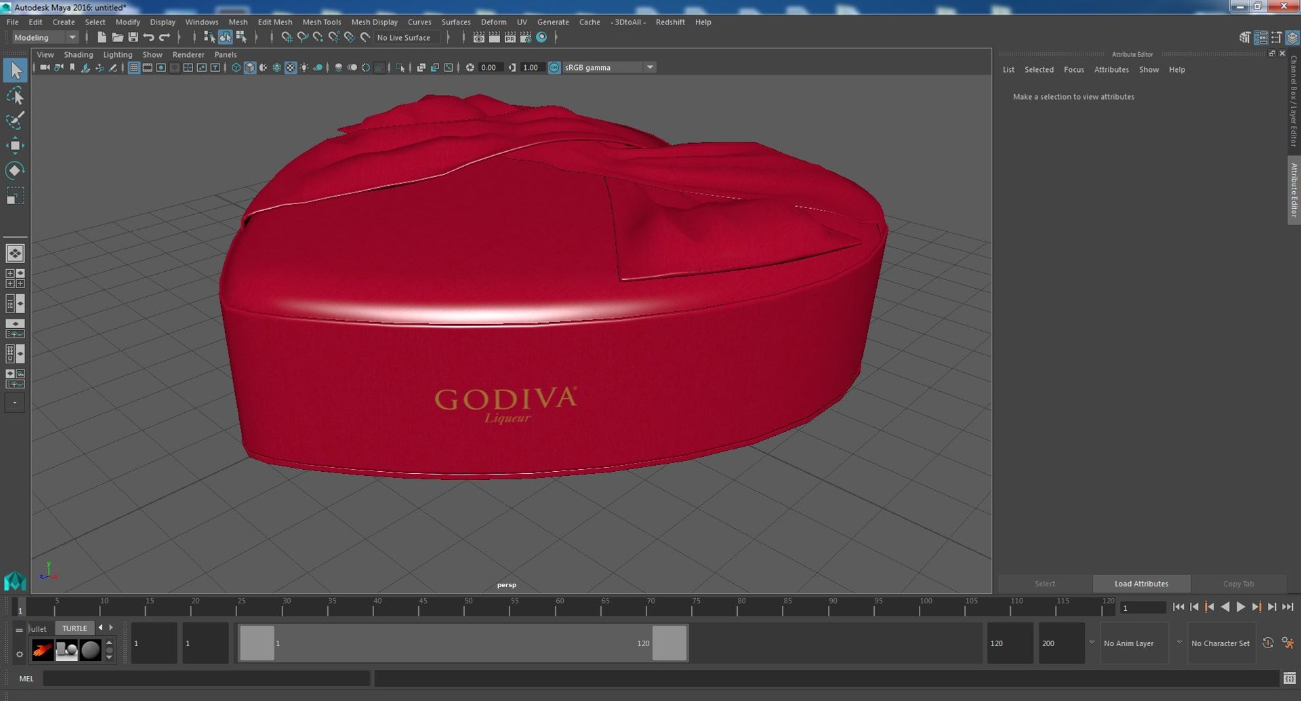
Task: Toggle use all lights in viewport
Action: pos(304,67)
